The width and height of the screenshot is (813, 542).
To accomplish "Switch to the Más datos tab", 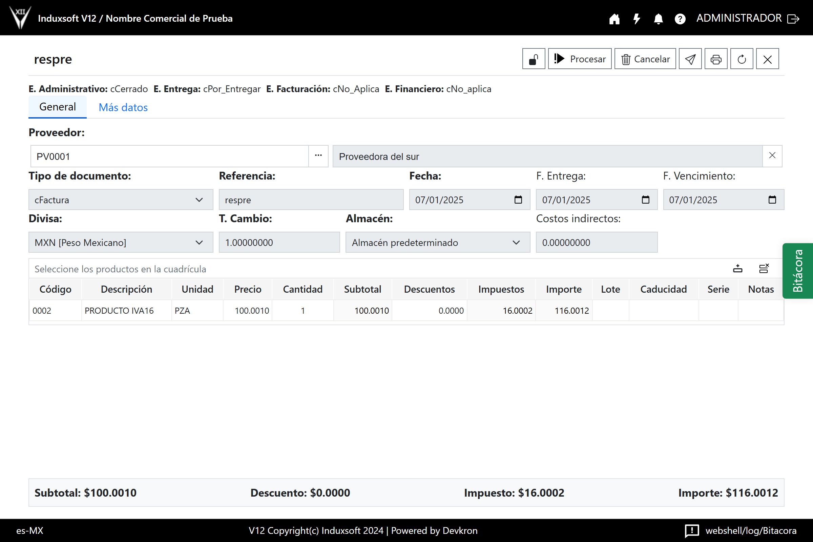I will pyautogui.click(x=123, y=107).
